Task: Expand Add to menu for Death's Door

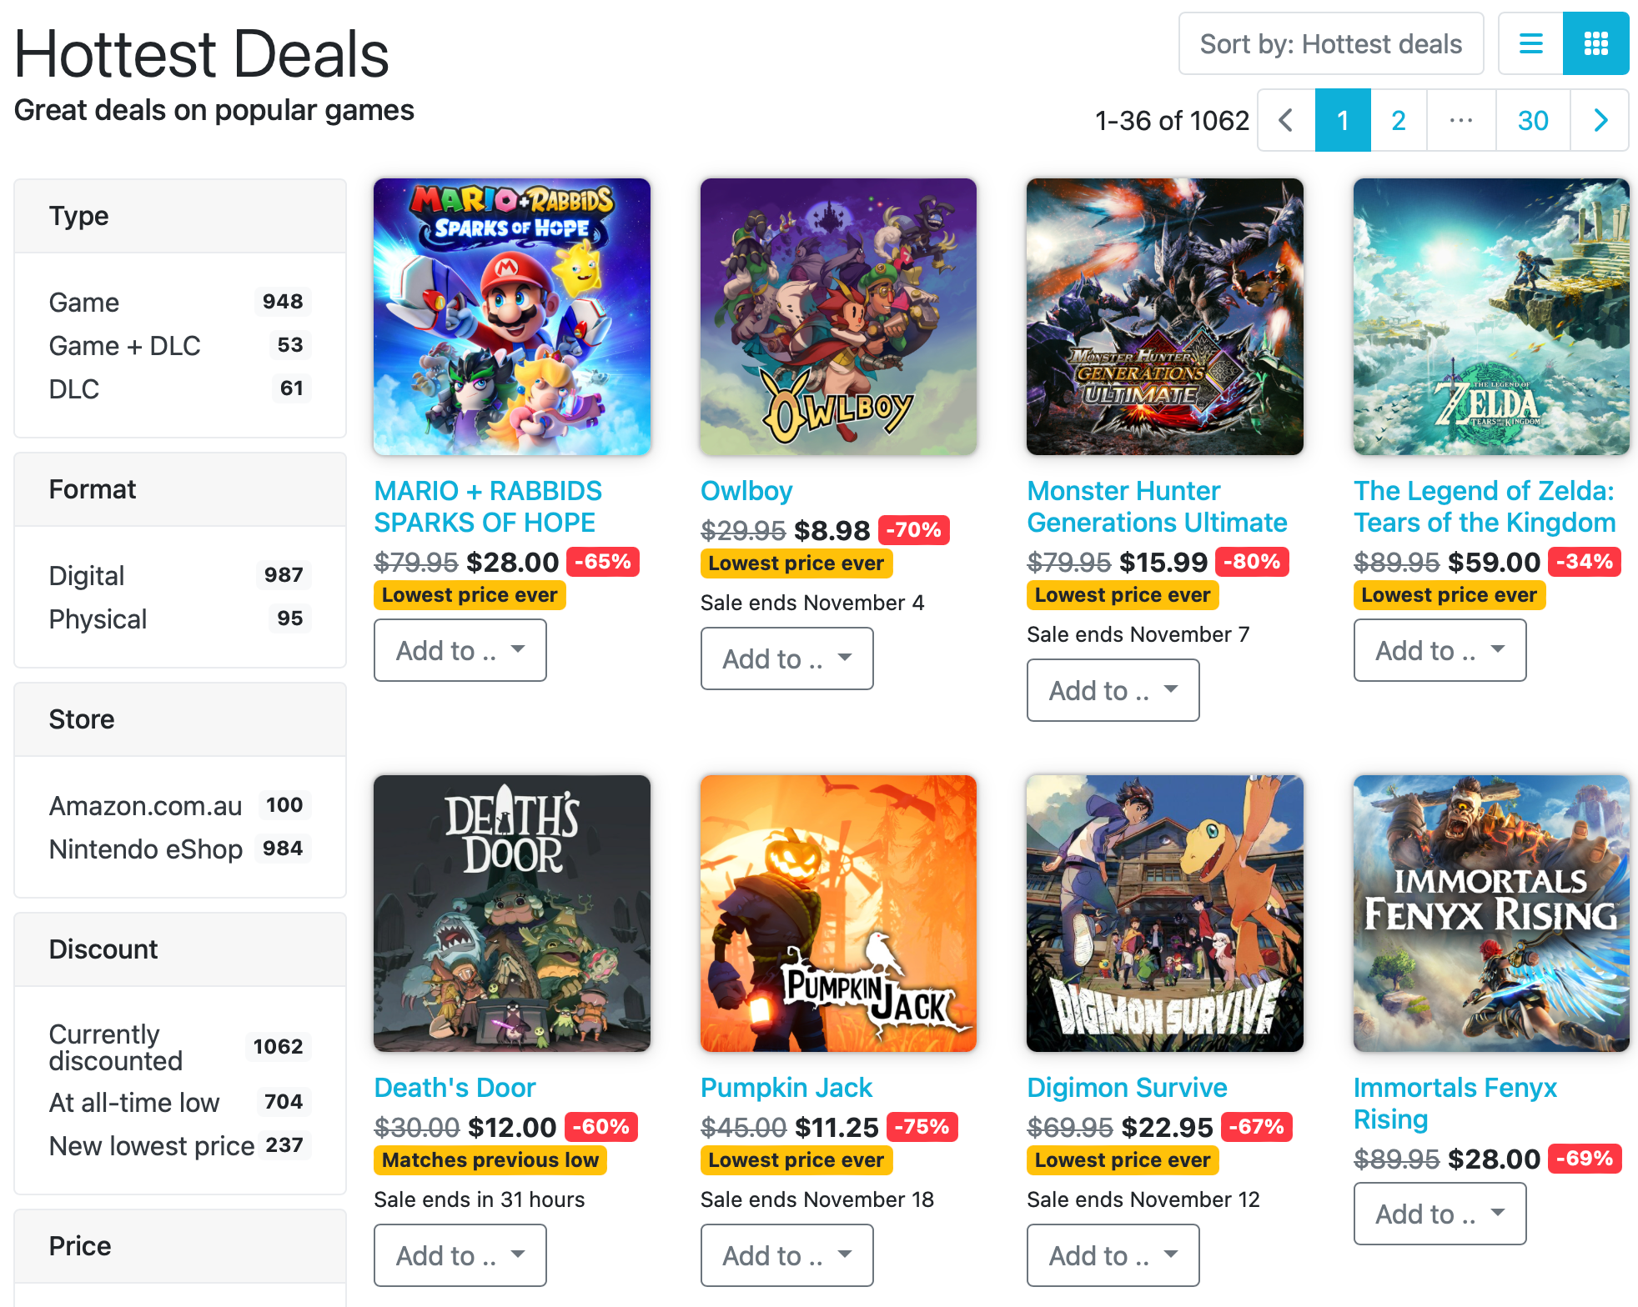Action: [460, 1254]
